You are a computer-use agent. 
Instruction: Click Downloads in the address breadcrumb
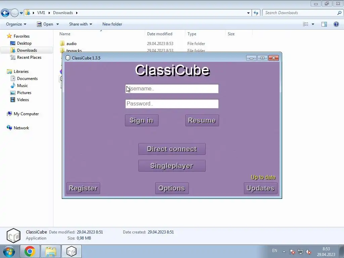[63, 13]
